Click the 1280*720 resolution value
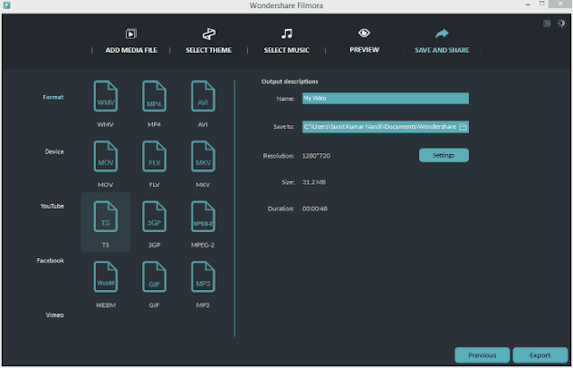This screenshot has height=368, width=573. click(316, 156)
